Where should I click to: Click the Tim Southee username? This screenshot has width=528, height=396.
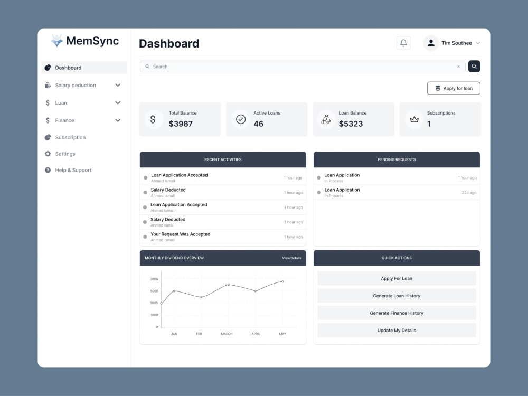(x=457, y=43)
